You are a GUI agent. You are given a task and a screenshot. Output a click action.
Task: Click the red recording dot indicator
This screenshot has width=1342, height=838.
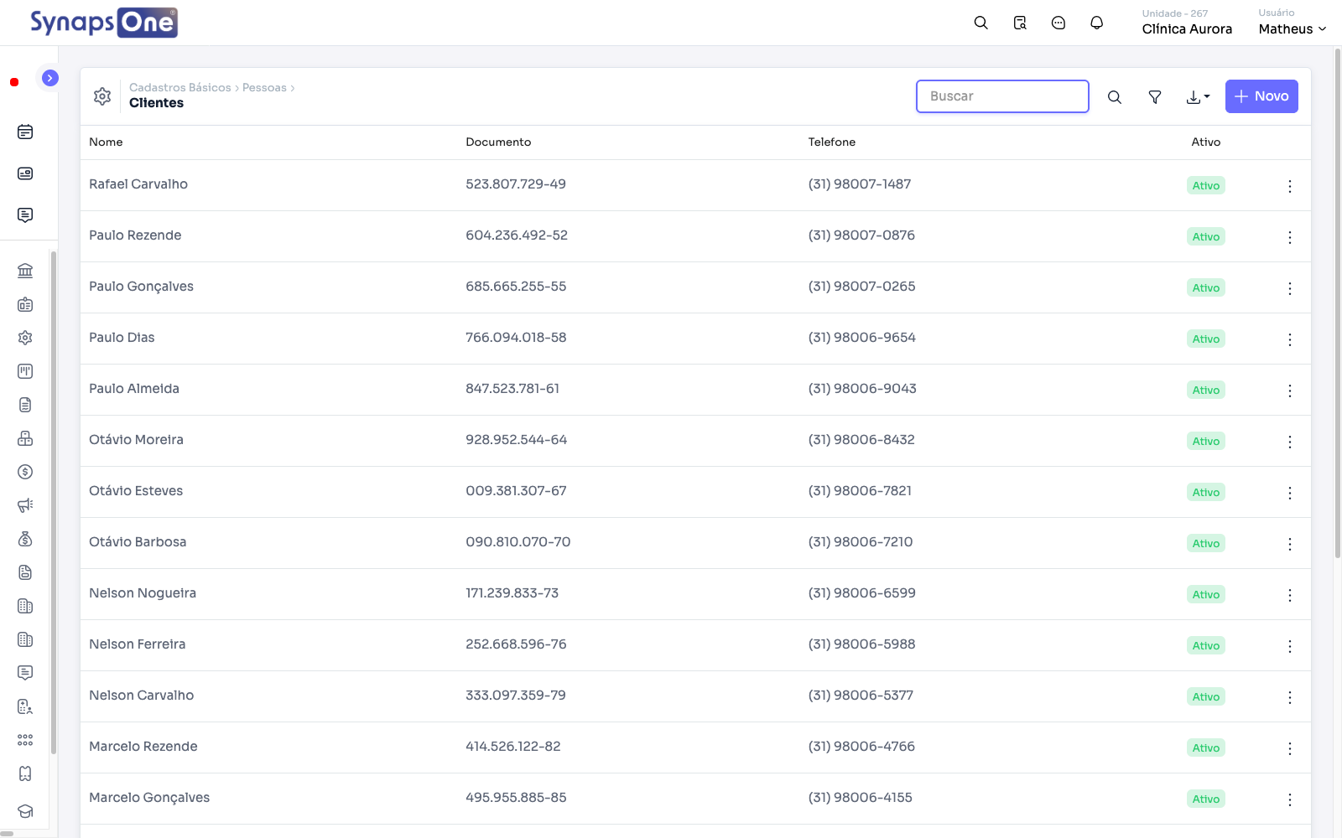point(14,82)
